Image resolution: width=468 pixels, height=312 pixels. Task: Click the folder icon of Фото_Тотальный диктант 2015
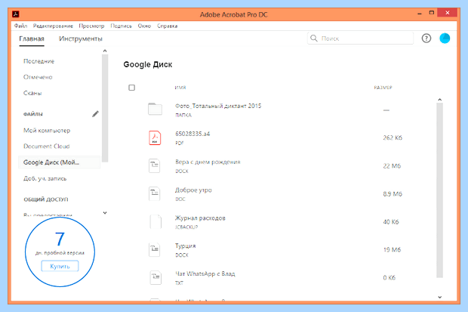pyautogui.click(x=155, y=109)
